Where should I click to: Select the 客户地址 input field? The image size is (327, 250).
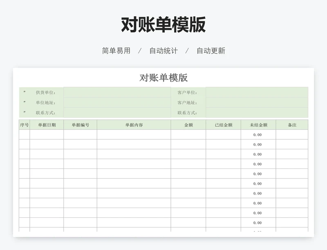257,102
